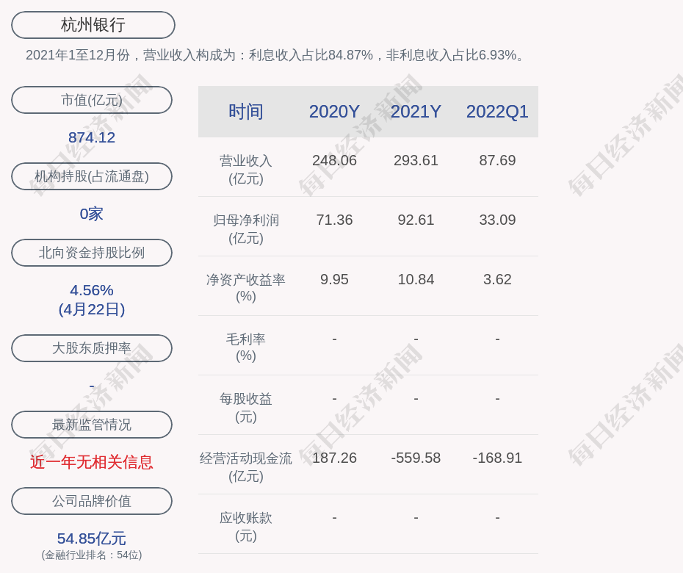Screen dimensions: 683x573
Task: Select the 0家 institutional holding value
Action: (92, 214)
